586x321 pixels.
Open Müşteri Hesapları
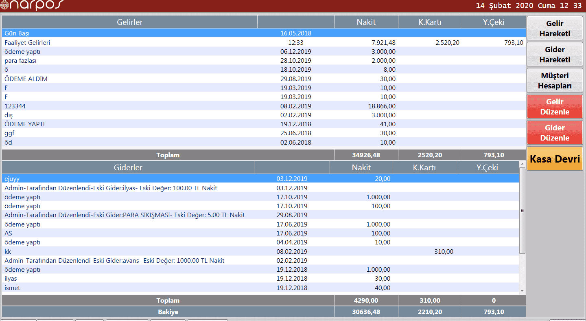point(555,81)
